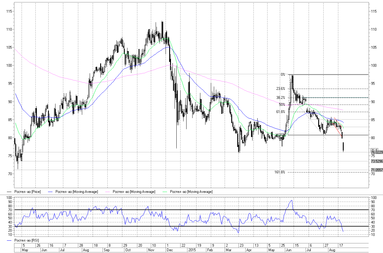This screenshot has height=253, width=383.
Task: Click the last candlestick below 80
Action: click(343, 147)
